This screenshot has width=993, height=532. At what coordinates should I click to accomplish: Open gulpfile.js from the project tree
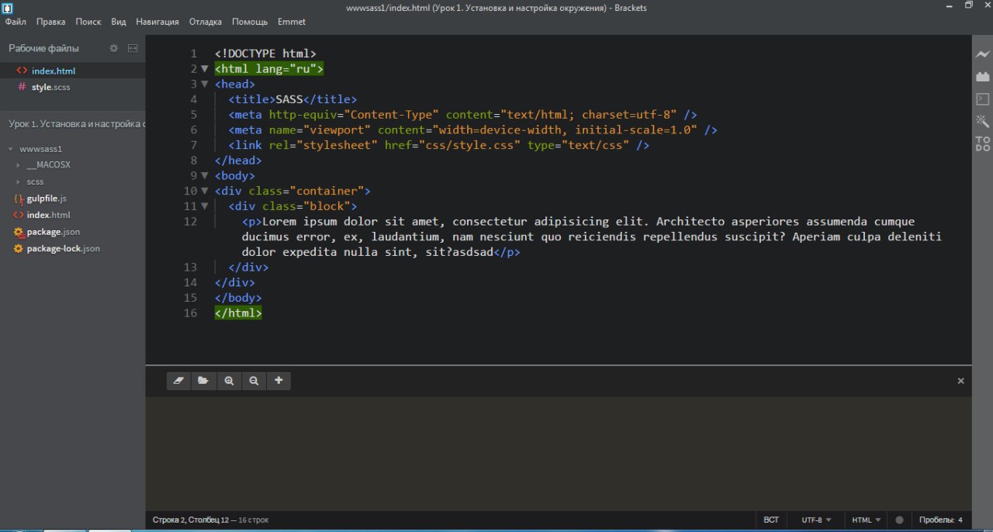click(47, 199)
